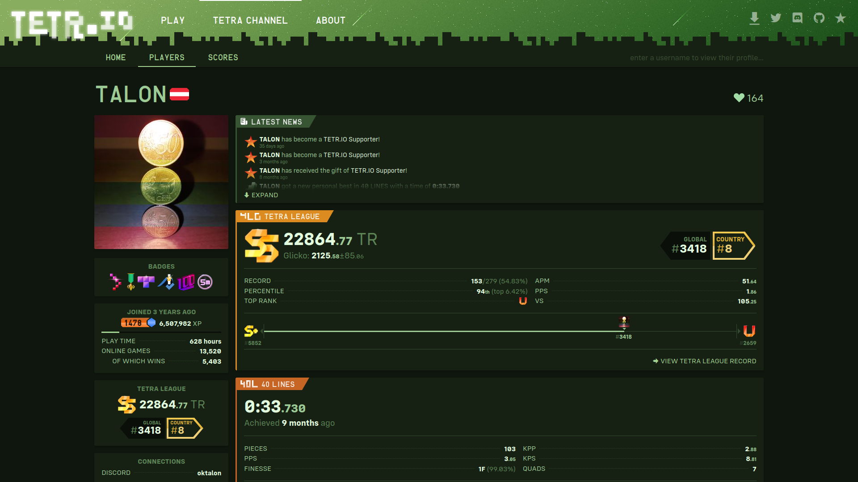Click the purple 100 badge
The image size is (858, 482).
[186, 282]
